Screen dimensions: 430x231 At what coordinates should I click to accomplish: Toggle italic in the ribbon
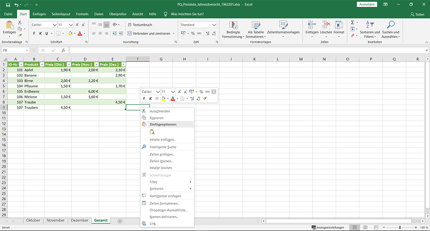40,33
